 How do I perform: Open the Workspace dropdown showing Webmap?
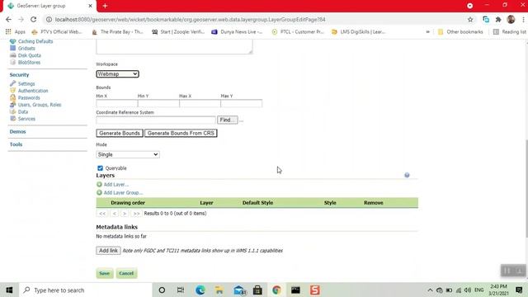point(117,73)
